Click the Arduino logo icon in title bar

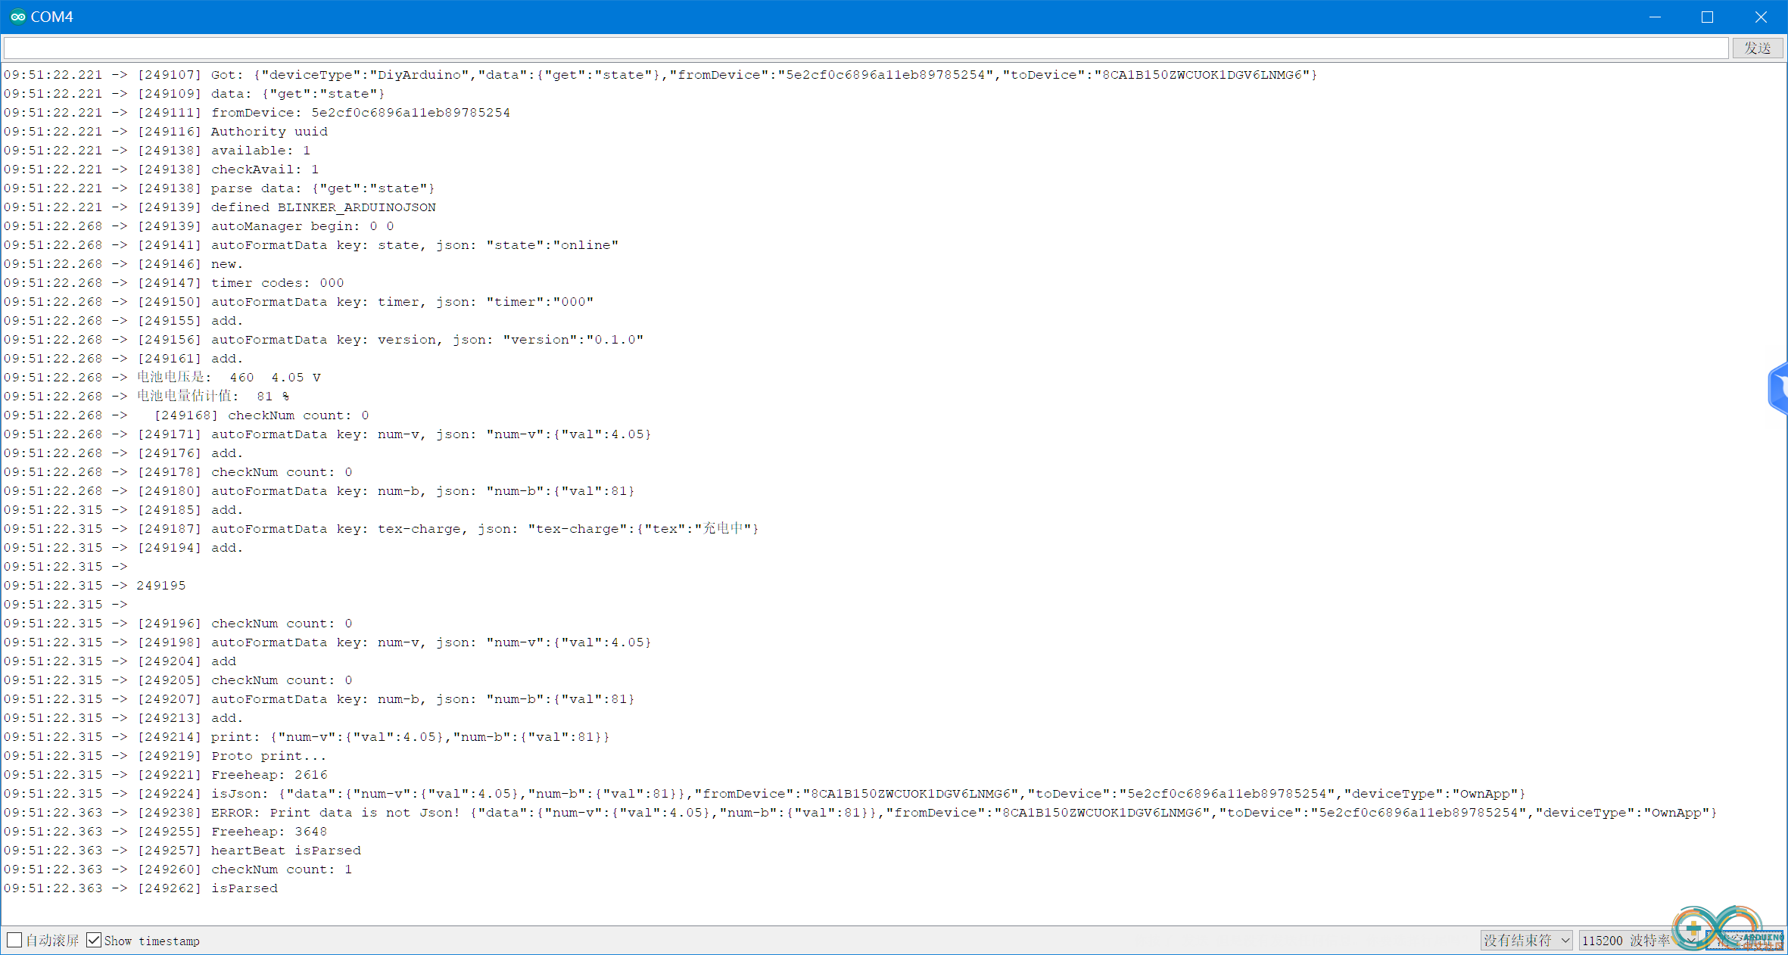pos(18,17)
